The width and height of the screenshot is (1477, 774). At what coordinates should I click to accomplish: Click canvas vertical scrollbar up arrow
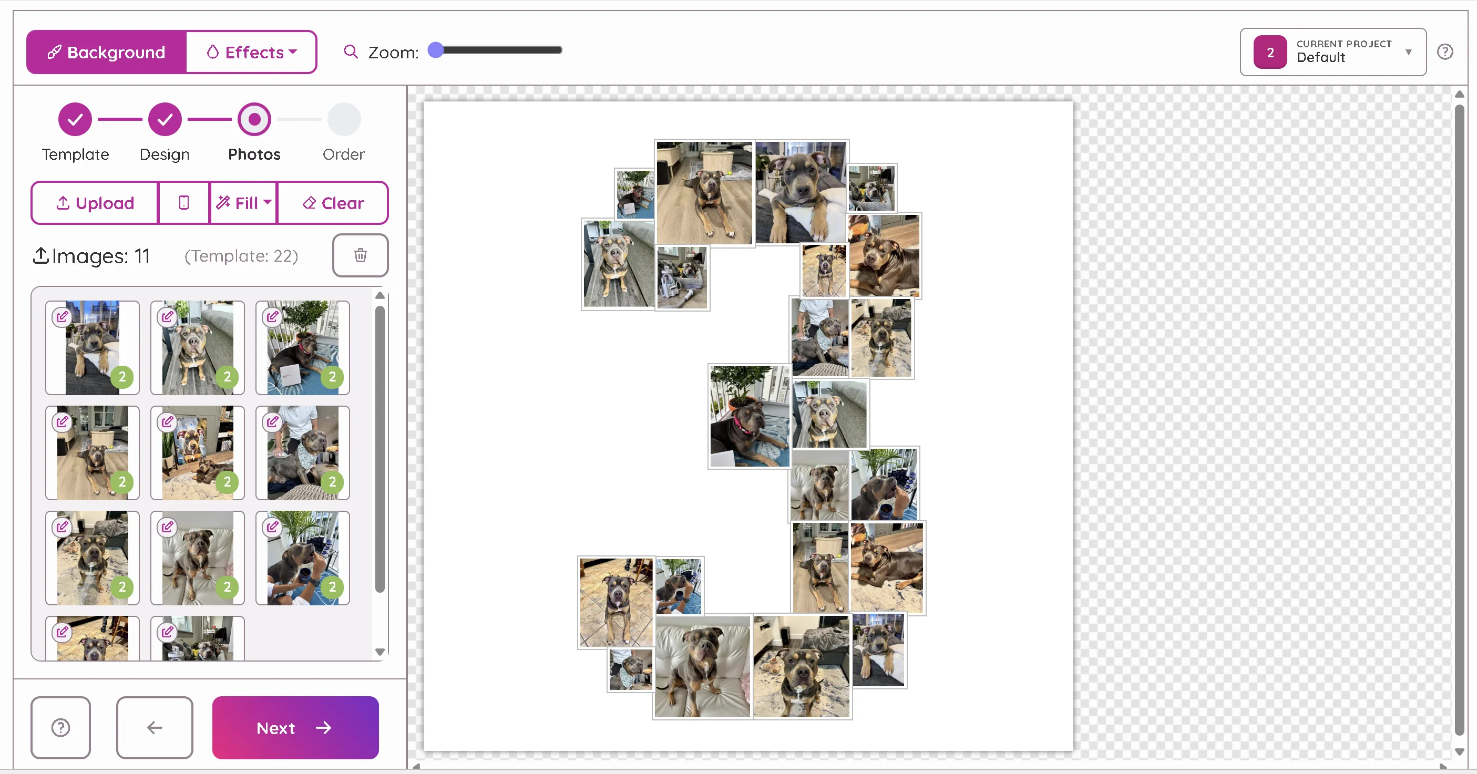[1459, 94]
